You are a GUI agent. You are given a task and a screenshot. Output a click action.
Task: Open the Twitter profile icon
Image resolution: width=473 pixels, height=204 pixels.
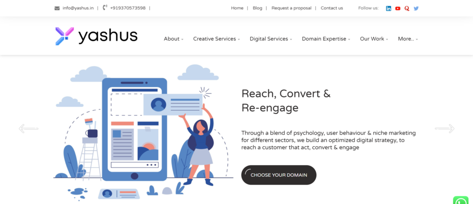[416, 8]
